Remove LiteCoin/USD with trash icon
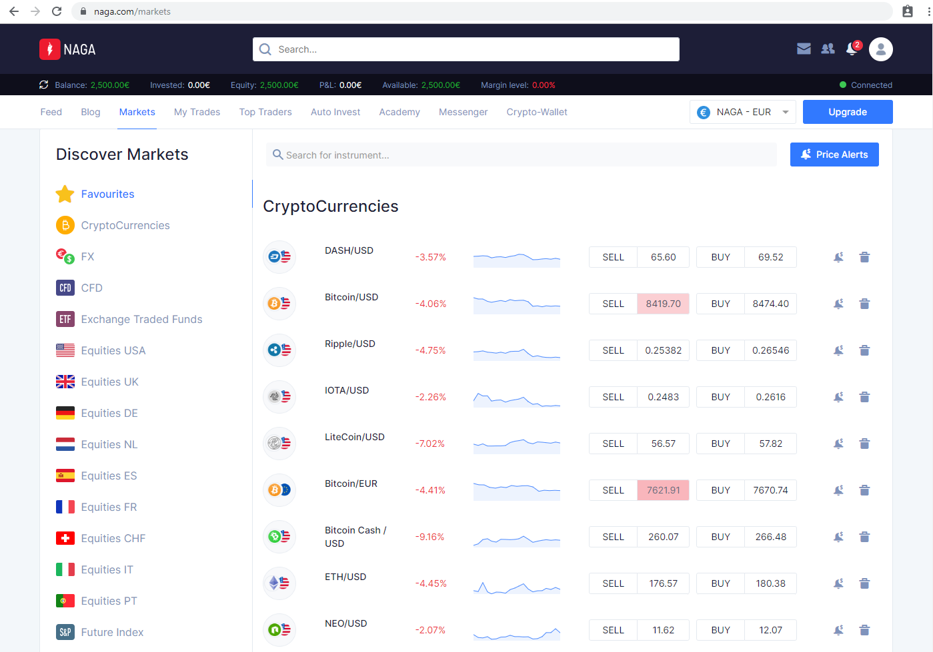This screenshot has height=652, width=933. (864, 444)
